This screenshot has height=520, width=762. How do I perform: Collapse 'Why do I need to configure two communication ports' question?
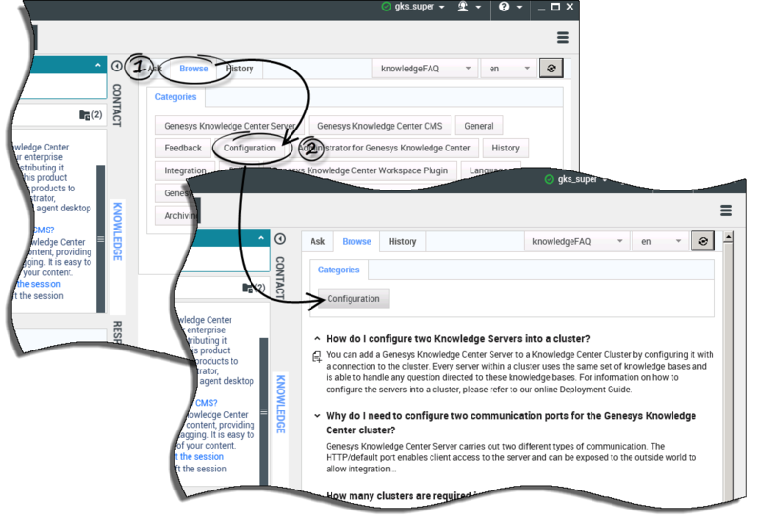(x=317, y=415)
